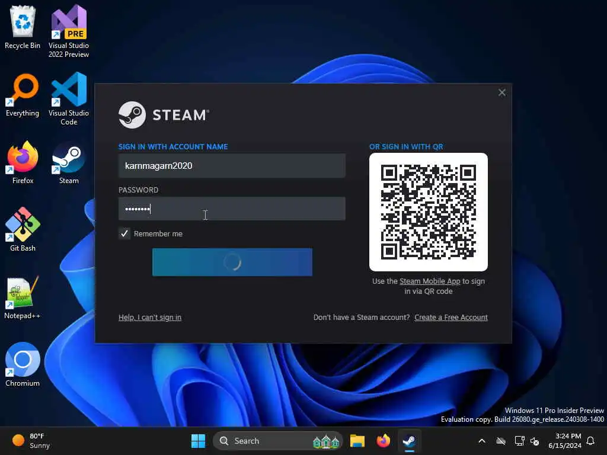Image resolution: width=607 pixels, height=455 pixels.
Task: Click the loading Sign in button
Action: pyautogui.click(x=232, y=262)
